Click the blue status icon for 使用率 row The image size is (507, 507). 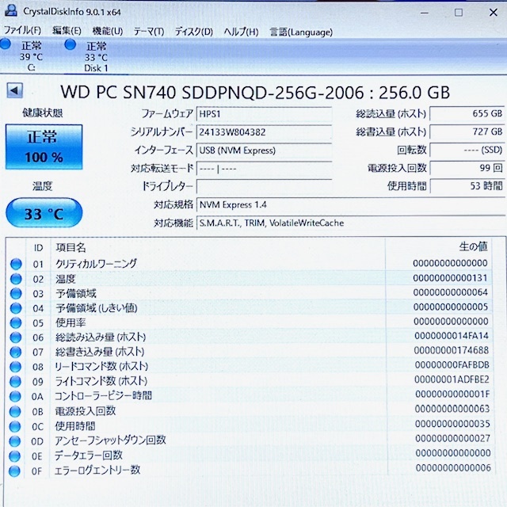point(16,322)
